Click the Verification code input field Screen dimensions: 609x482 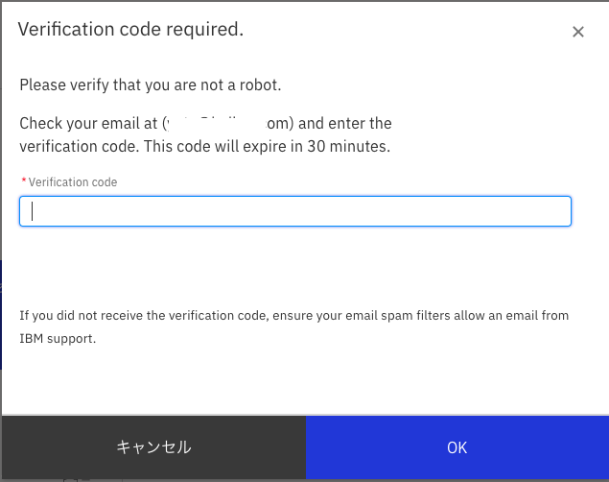(295, 211)
